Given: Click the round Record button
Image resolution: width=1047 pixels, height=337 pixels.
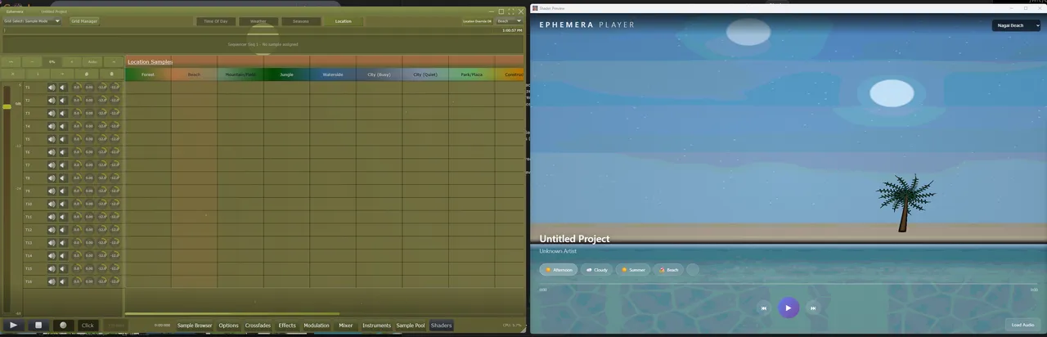Looking at the screenshot, I should [63, 325].
